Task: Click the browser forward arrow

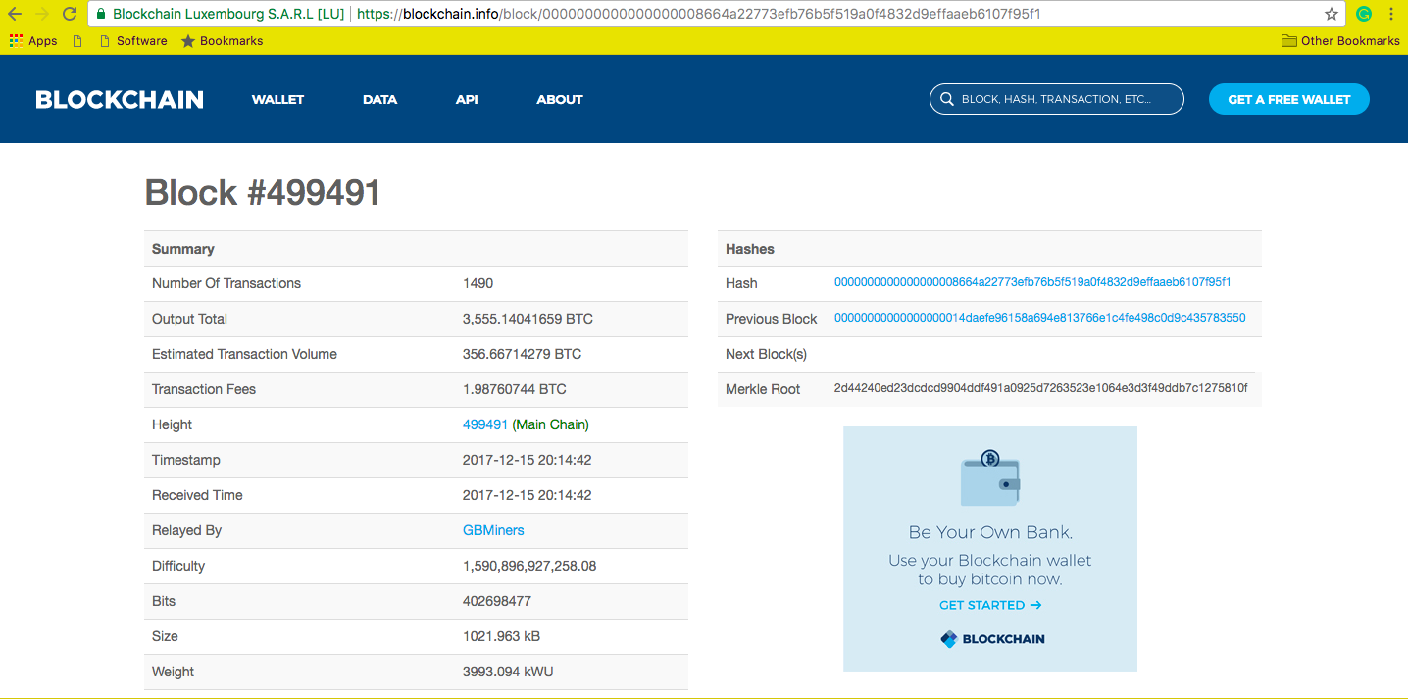Action: coord(42,14)
